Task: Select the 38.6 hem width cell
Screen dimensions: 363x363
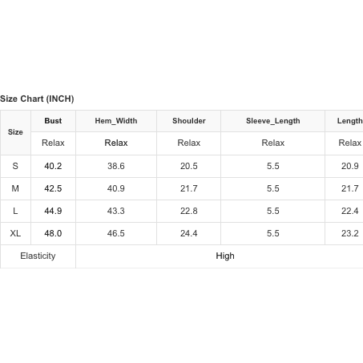Action: pyautogui.click(x=116, y=166)
